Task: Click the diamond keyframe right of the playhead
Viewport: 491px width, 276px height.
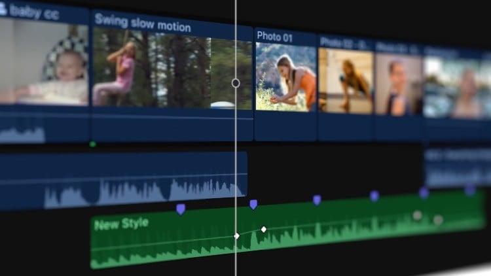Action: (264, 230)
